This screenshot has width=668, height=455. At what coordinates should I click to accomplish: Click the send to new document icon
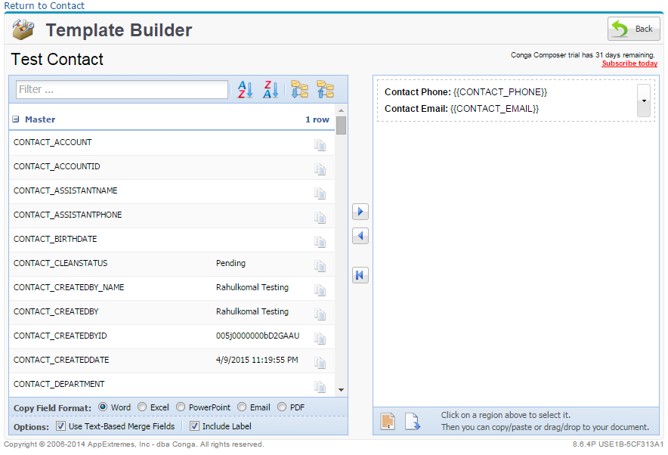tap(413, 422)
